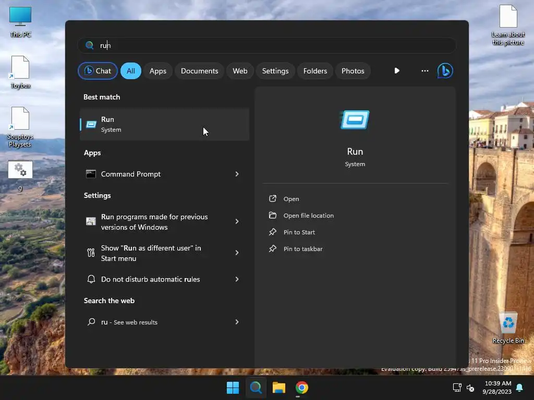Open the three-dot options menu
This screenshot has width=534, height=400.
(424, 71)
